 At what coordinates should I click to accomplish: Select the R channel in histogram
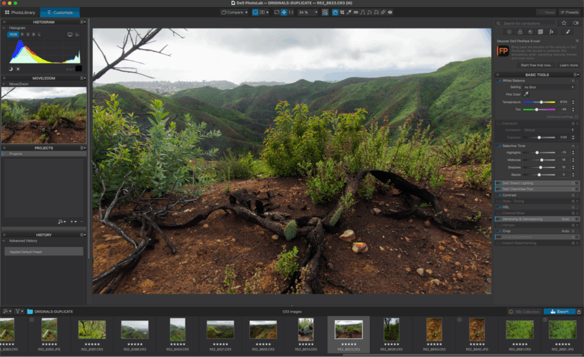coord(22,34)
